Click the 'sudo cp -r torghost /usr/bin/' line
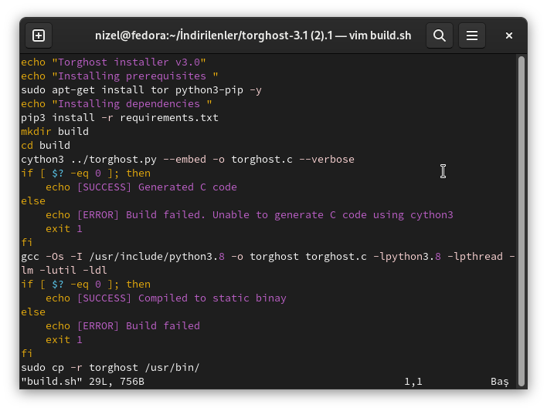 [x=110, y=368]
